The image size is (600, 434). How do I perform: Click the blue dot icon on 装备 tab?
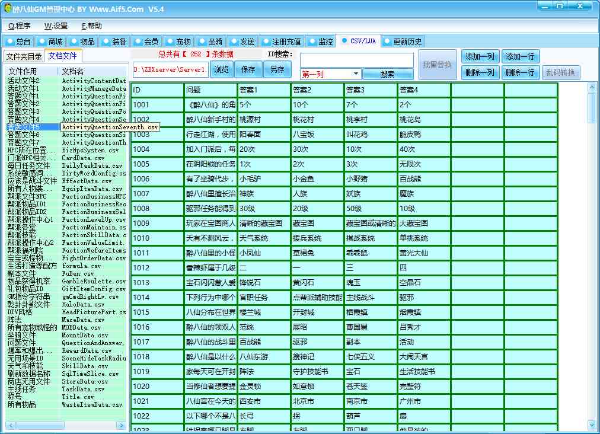106,42
